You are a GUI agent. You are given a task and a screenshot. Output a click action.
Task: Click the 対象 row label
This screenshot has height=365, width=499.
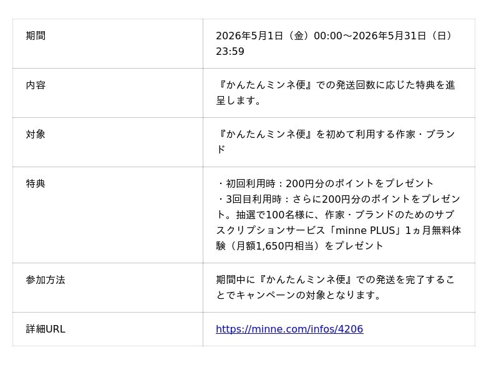point(36,134)
